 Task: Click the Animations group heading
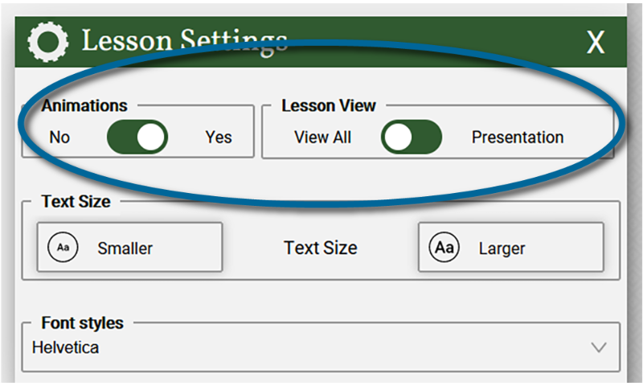(x=84, y=106)
